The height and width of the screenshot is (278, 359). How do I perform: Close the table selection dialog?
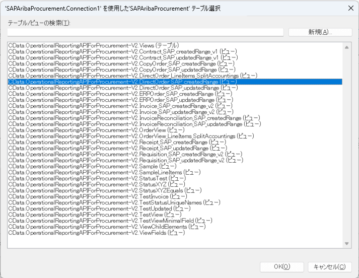350,8
